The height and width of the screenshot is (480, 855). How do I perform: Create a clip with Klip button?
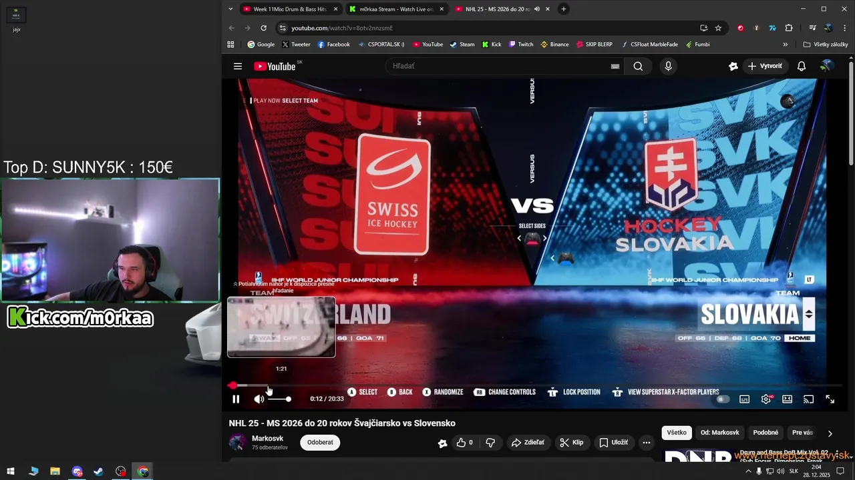click(571, 442)
